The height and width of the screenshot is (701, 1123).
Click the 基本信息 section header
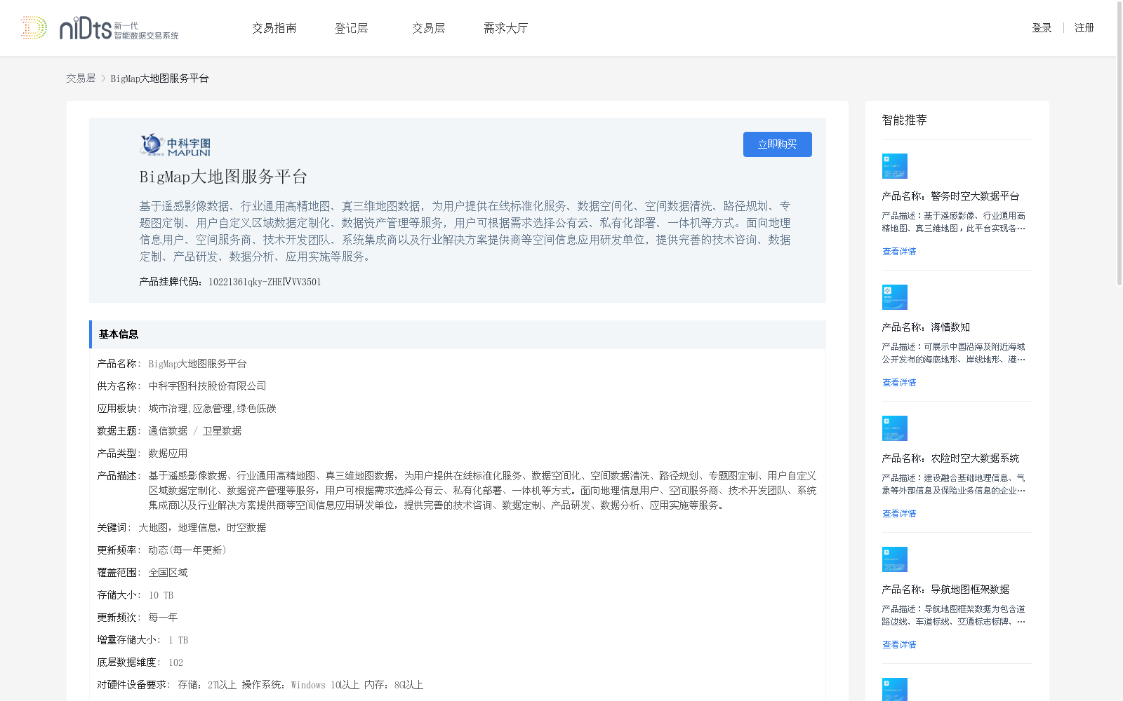[458, 334]
